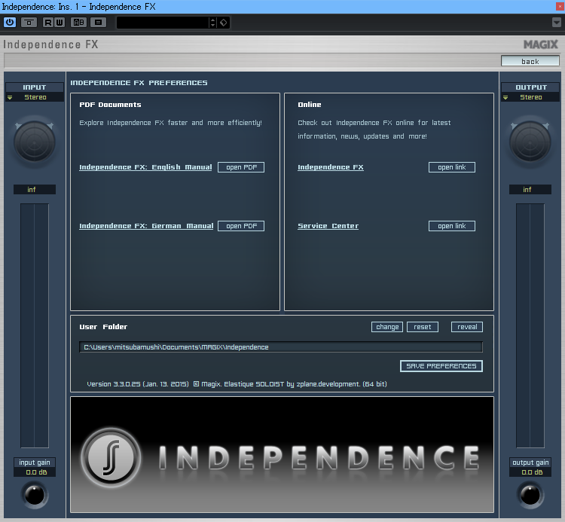The height and width of the screenshot is (522, 565).
Task: Click the empty preset name field
Action: point(163,23)
